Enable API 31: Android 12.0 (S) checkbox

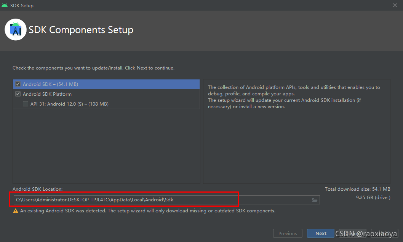(x=26, y=104)
